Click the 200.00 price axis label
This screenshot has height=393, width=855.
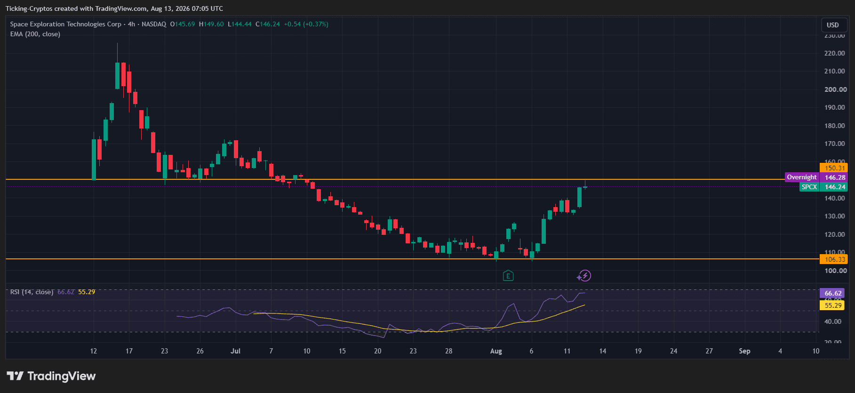[835, 89]
